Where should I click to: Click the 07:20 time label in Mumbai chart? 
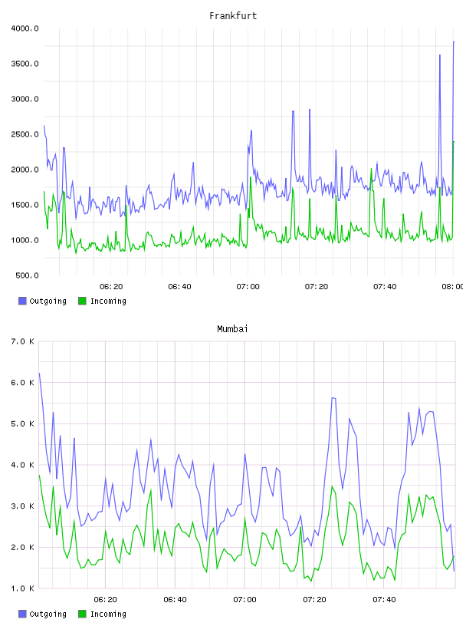click(314, 600)
